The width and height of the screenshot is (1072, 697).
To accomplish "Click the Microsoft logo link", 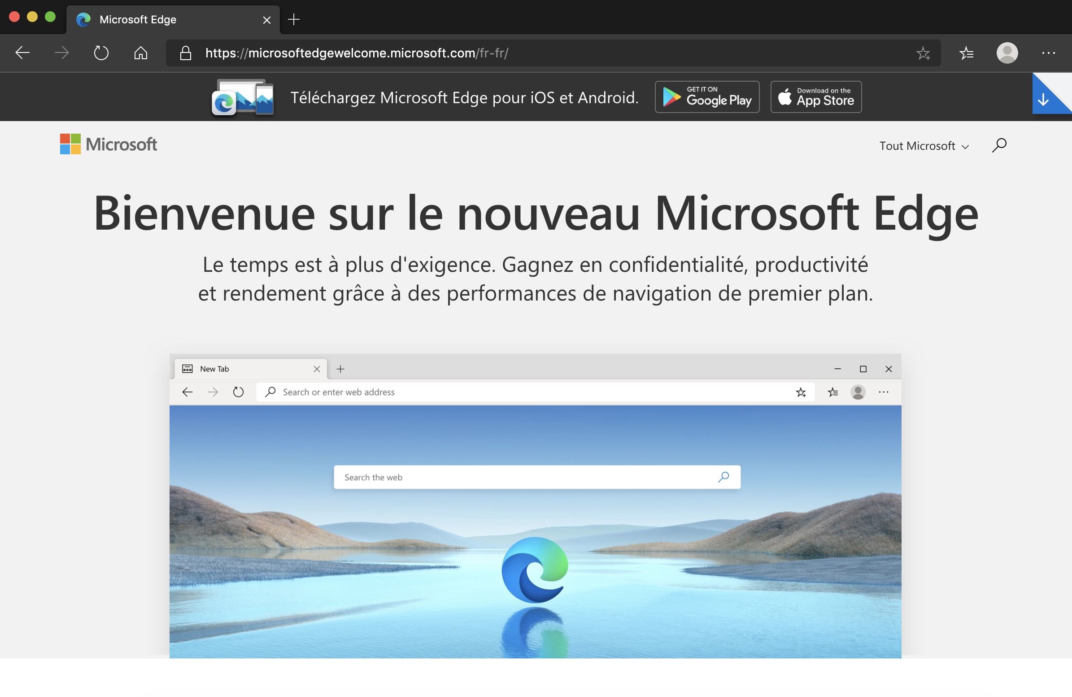I will [x=109, y=144].
